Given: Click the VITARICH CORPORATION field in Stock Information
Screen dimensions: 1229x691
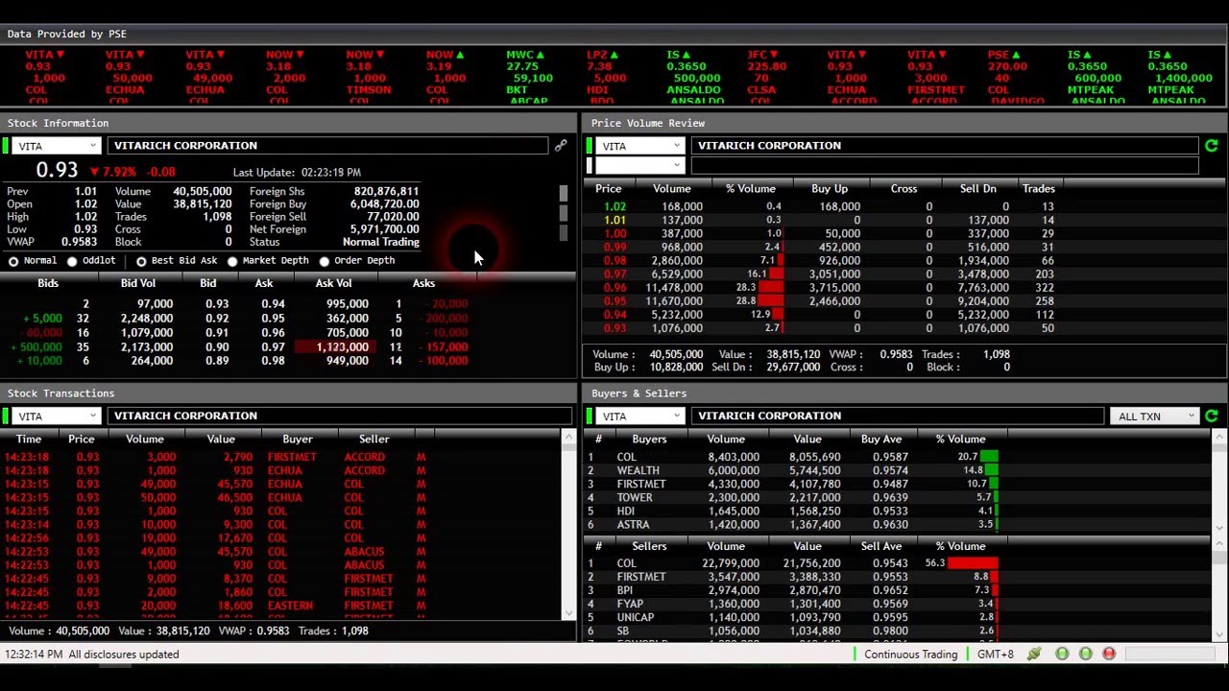Looking at the screenshot, I should [x=327, y=146].
